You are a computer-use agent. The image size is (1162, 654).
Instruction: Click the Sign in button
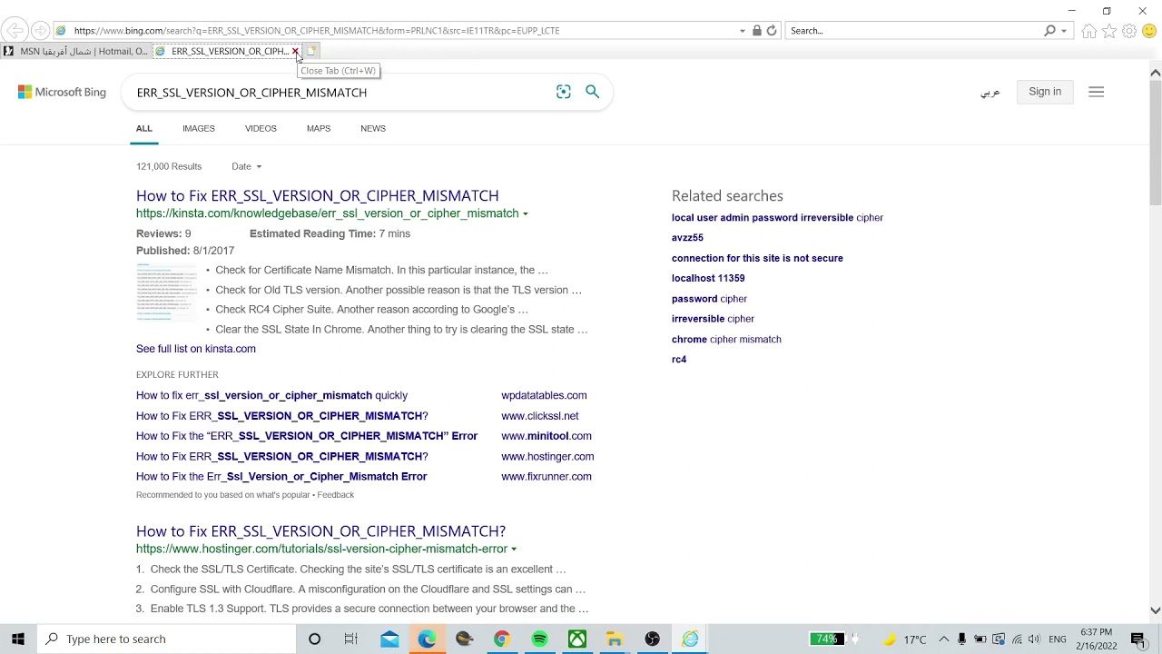(x=1045, y=92)
